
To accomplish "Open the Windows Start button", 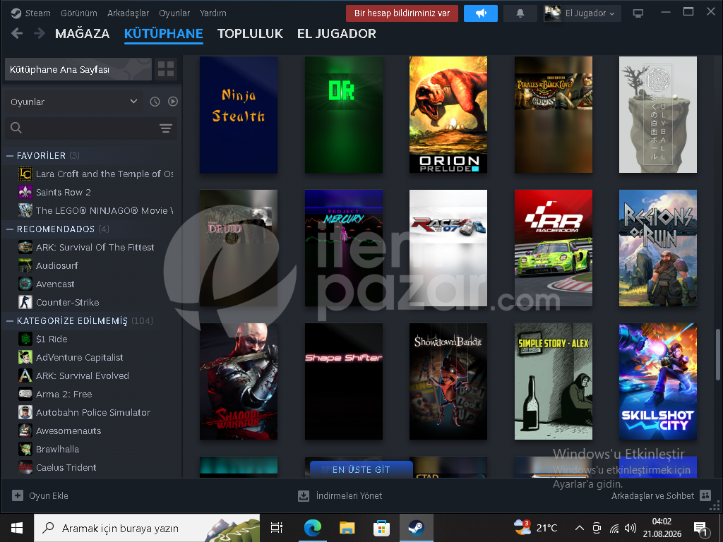I will [x=17, y=528].
